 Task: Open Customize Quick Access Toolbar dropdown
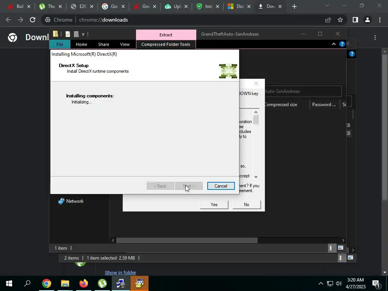[83, 34]
